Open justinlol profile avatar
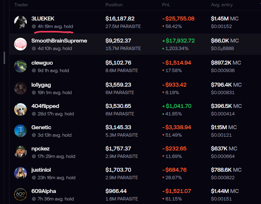The width and height of the screenshot is (261, 204). pos(20,173)
